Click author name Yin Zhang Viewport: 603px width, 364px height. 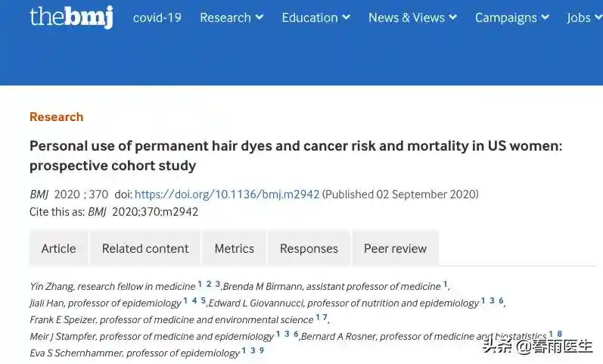[x=51, y=287]
